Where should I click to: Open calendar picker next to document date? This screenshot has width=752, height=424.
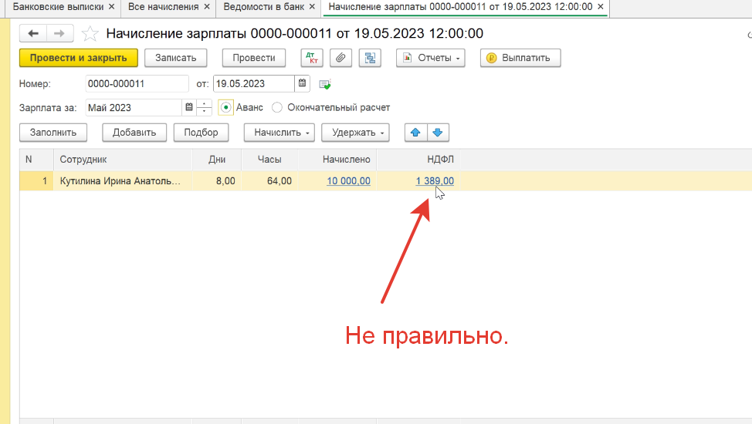(x=303, y=83)
